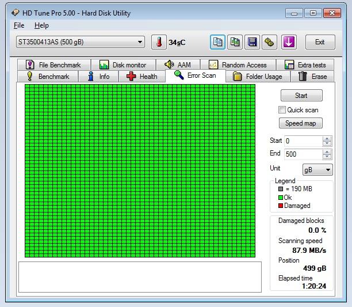Click the Start scan button

pyautogui.click(x=301, y=96)
